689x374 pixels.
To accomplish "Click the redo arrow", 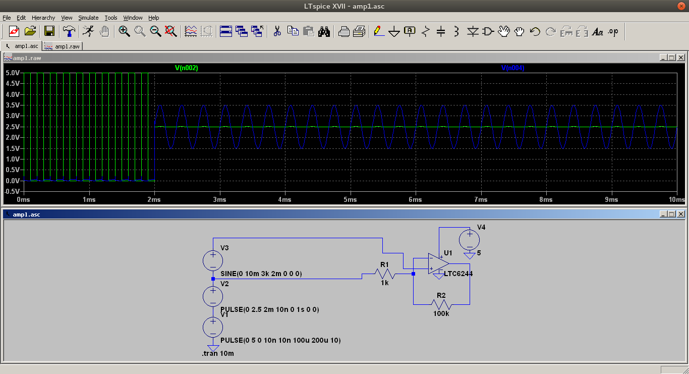I will coord(550,31).
